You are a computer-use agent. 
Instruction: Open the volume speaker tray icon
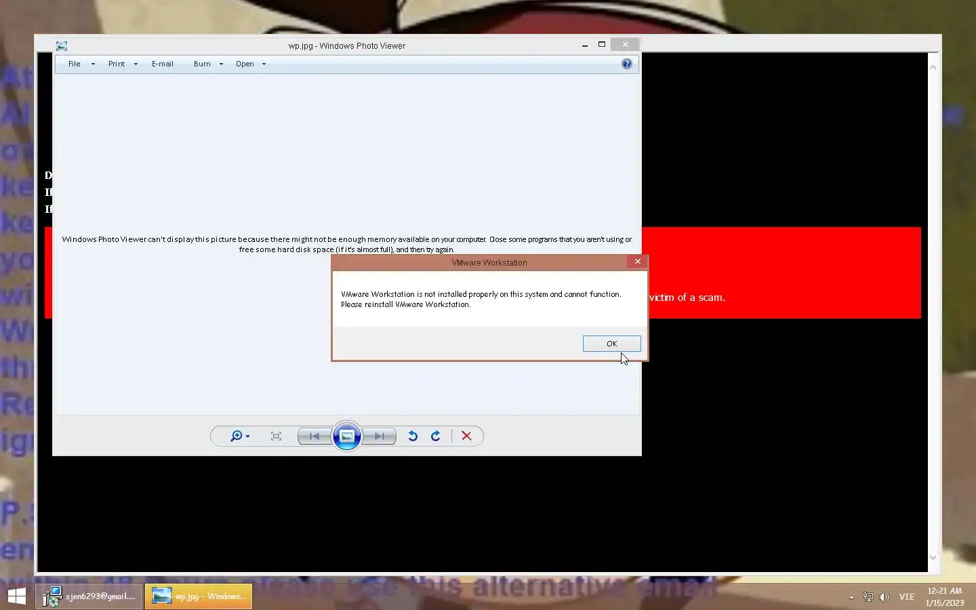point(884,597)
